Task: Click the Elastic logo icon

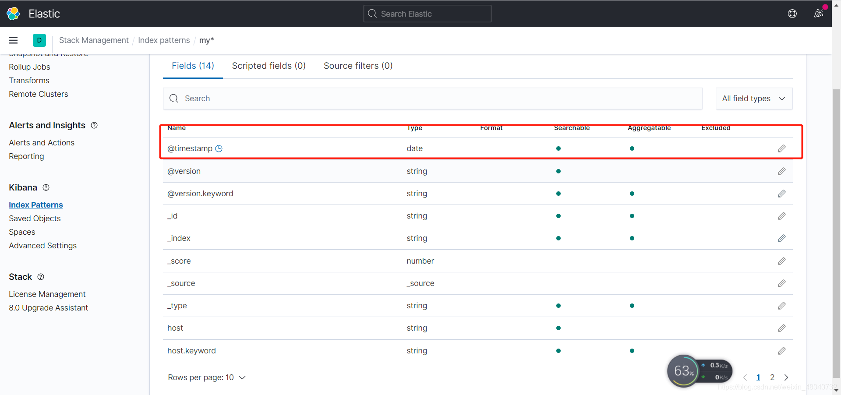Action: (x=13, y=14)
